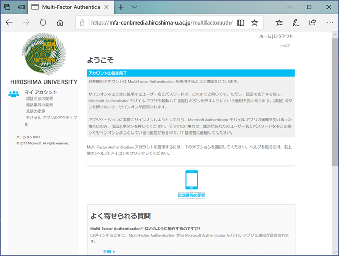Click the share page icon

[312, 22]
